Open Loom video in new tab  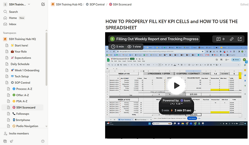tap(239, 39)
